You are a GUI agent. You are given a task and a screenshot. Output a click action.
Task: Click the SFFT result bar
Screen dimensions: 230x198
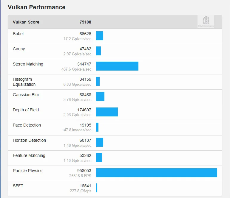pos(97,188)
